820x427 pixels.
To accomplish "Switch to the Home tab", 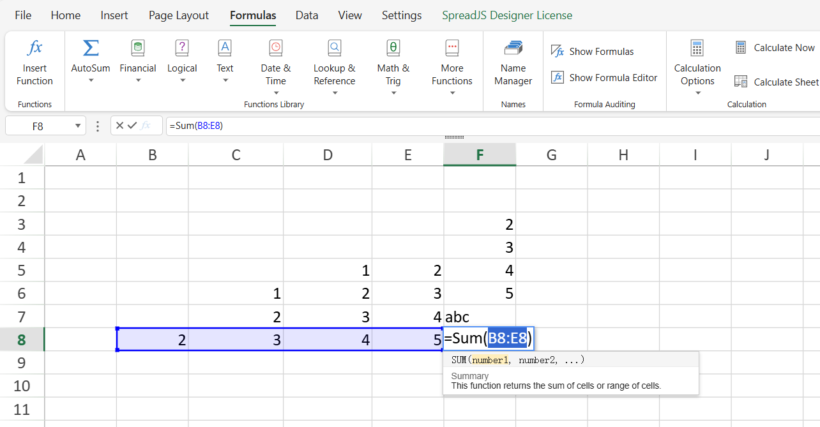I will click(66, 15).
